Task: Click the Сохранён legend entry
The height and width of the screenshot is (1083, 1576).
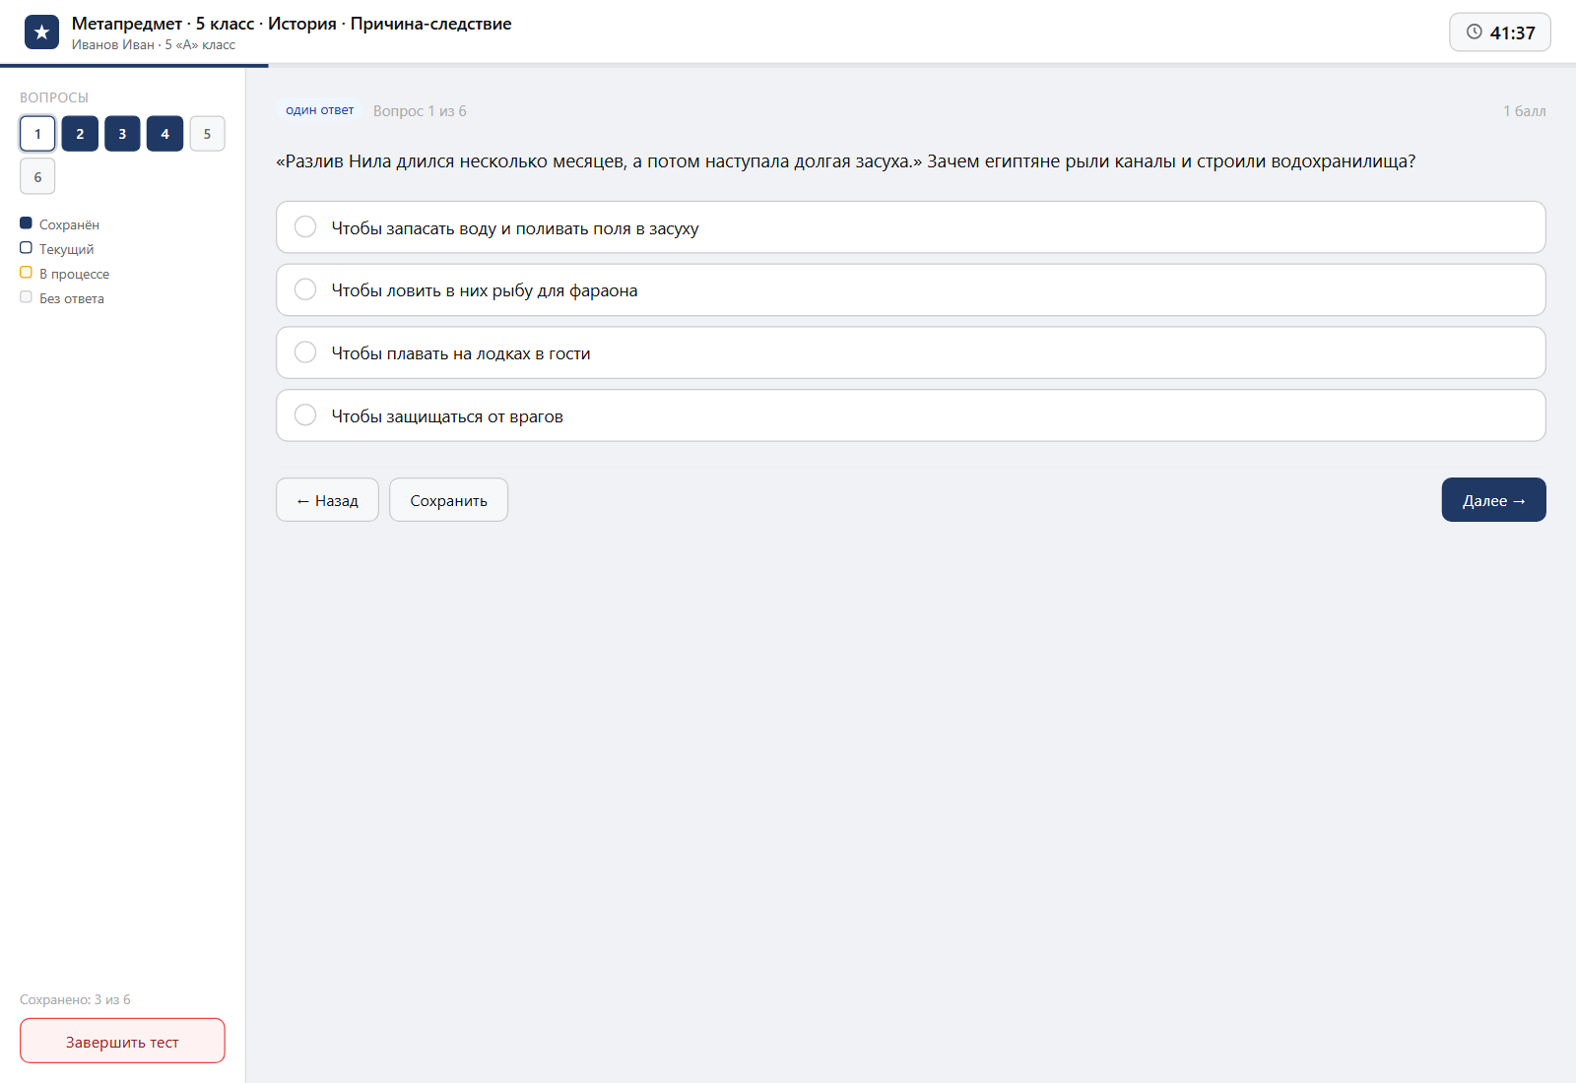Action: (x=59, y=224)
